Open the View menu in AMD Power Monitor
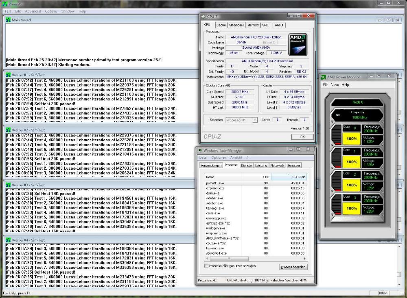 click(x=335, y=85)
